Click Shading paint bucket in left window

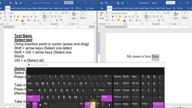click(x=45, y=20)
